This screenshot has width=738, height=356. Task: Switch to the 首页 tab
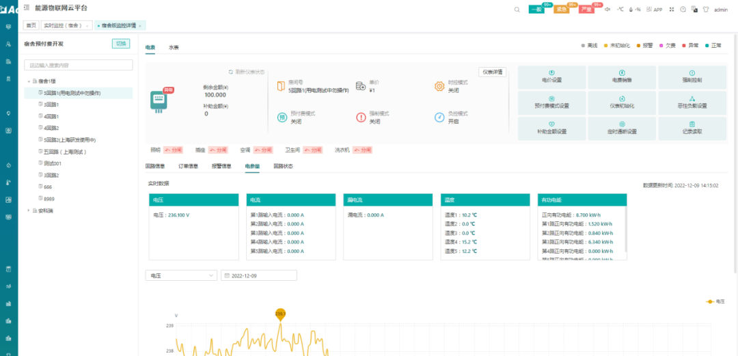31,25
